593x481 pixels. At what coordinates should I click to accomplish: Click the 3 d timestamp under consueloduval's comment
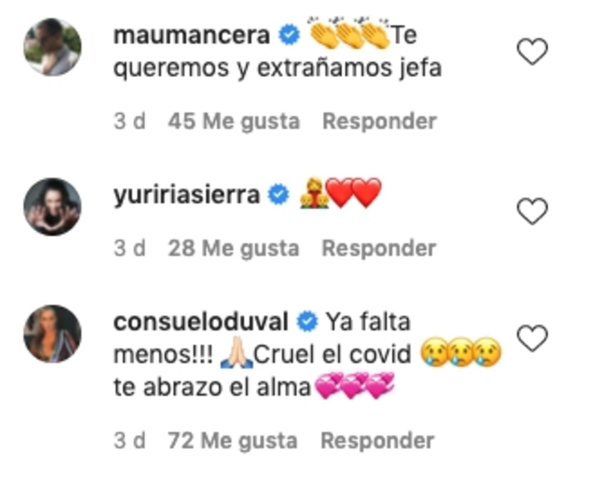(129, 441)
